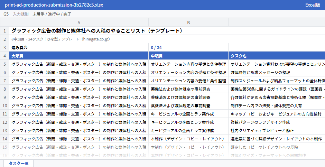Image resolution: width=325 pixels, height=167 pixels.
Task: Click the タスク名 header cell
Action: pos(277,56)
